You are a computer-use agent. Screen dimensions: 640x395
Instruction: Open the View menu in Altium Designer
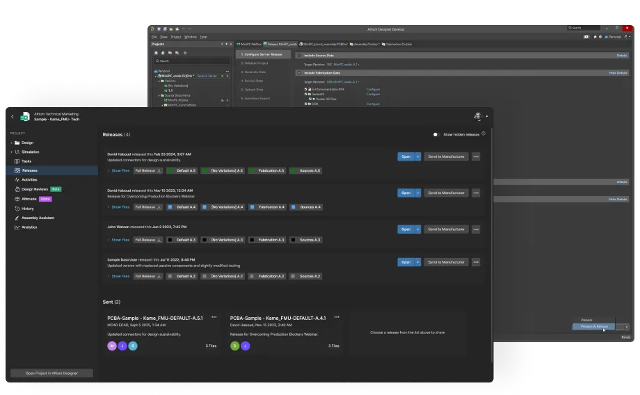point(163,37)
